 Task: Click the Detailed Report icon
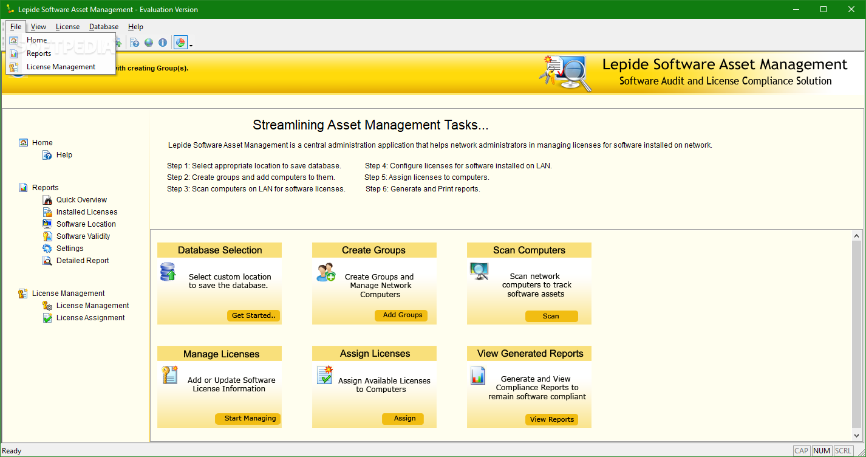47,261
